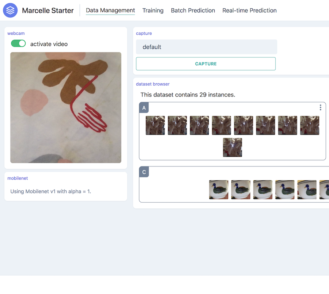Click the Marcelle Starter stacked-layers logo
The height and width of the screenshot is (294, 329).
(x=10, y=10)
